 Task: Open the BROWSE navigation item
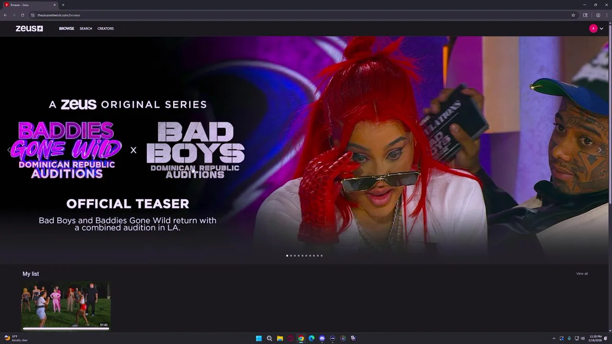(x=66, y=29)
